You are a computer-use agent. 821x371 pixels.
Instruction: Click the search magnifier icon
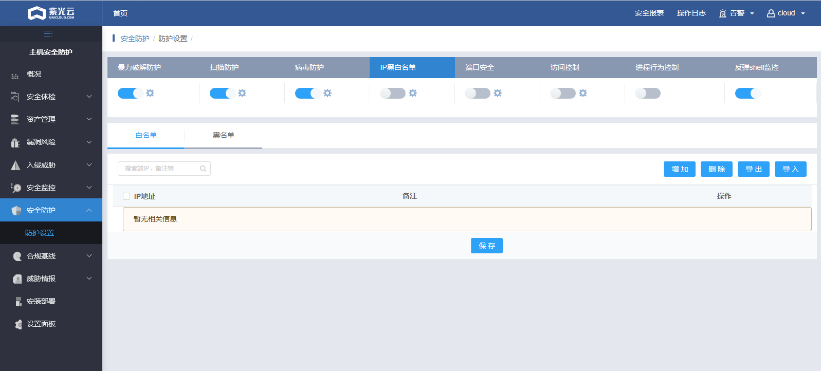[203, 169]
